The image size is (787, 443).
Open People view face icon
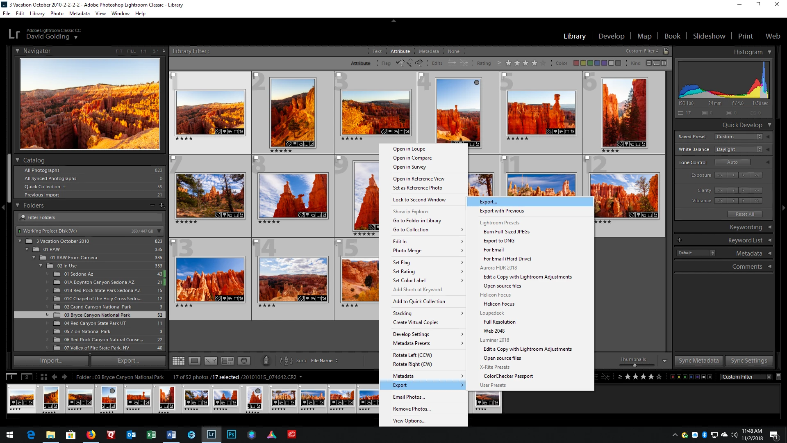point(244,361)
